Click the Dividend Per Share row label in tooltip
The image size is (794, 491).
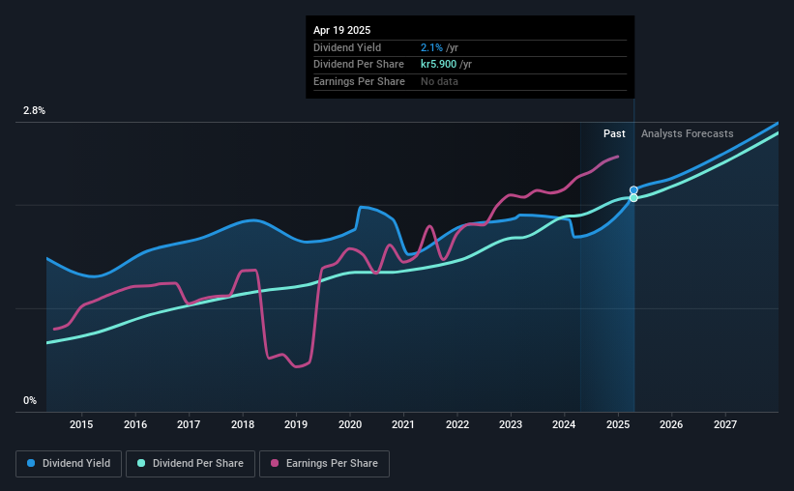point(359,65)
